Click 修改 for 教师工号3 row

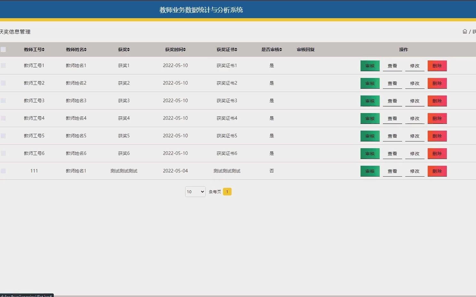(x=415, y=101)
